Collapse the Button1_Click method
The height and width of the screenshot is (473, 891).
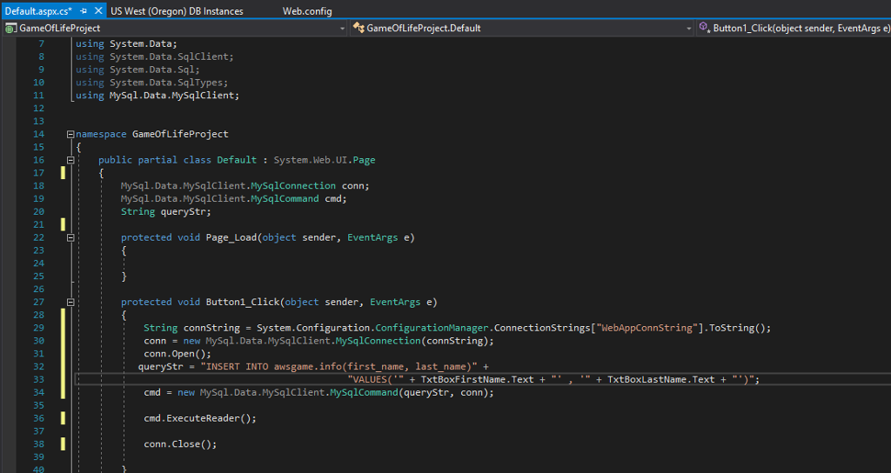click(x=70, y=303)
